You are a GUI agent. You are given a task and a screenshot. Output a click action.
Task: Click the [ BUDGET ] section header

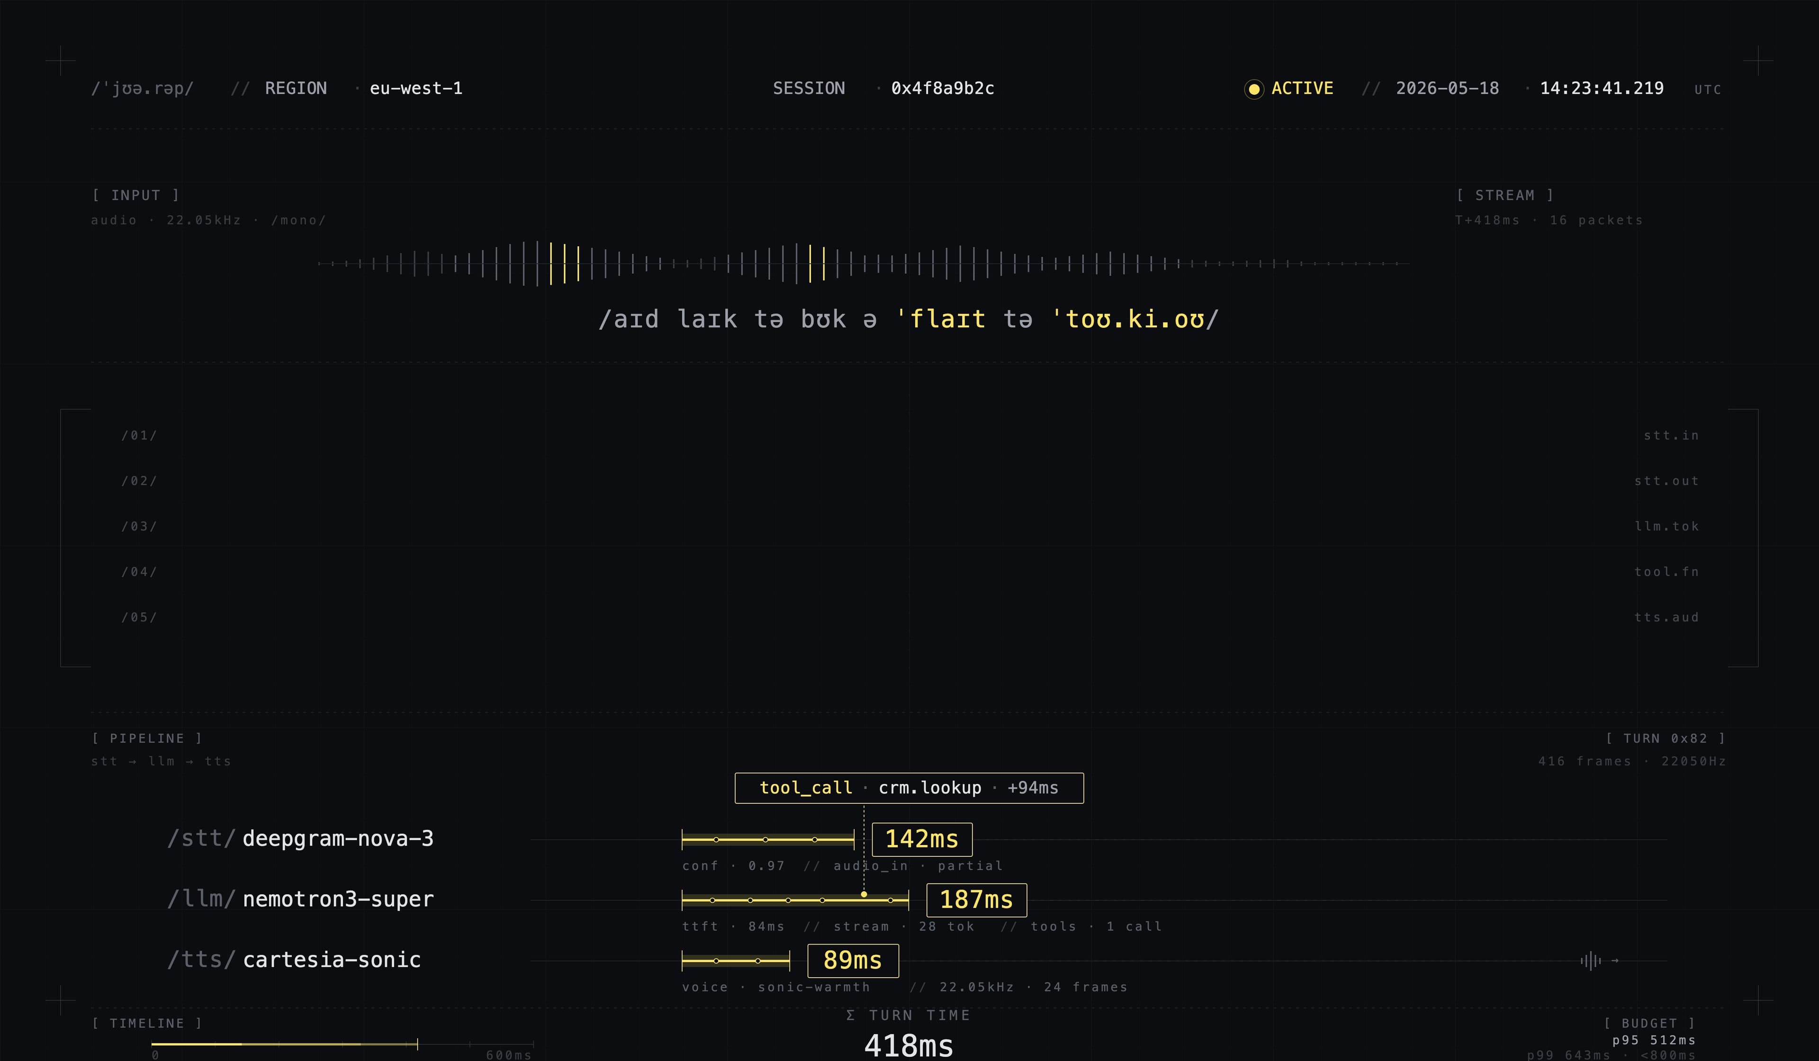point(1649,1024)
